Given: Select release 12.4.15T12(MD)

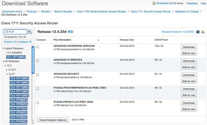Looking at the screenshot, I should coord(19,87).
